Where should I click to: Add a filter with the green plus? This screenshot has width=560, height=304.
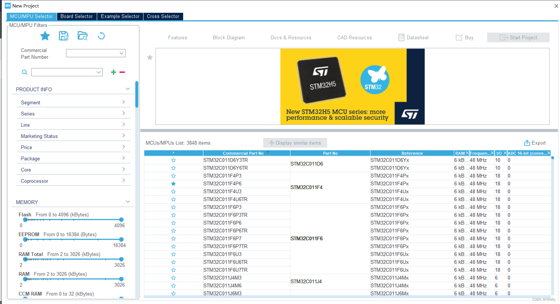point(113,72)
